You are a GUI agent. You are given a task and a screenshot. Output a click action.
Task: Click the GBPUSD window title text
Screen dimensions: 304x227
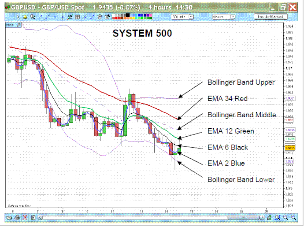(x=102, y=7)
